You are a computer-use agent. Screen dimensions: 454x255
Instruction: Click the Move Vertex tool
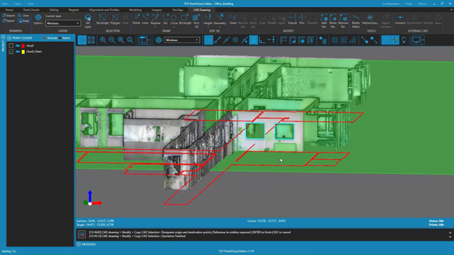coord(333,20)
